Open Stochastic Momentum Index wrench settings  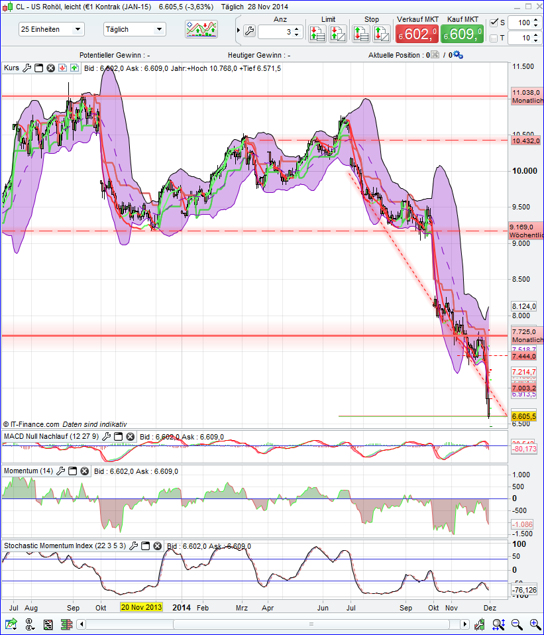point(135,546)
